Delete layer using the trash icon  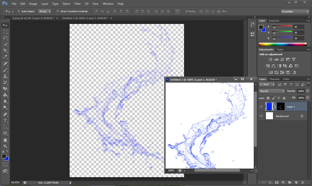(302, 182)
